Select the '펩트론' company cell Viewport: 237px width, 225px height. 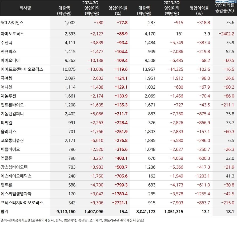coord(6,185)
